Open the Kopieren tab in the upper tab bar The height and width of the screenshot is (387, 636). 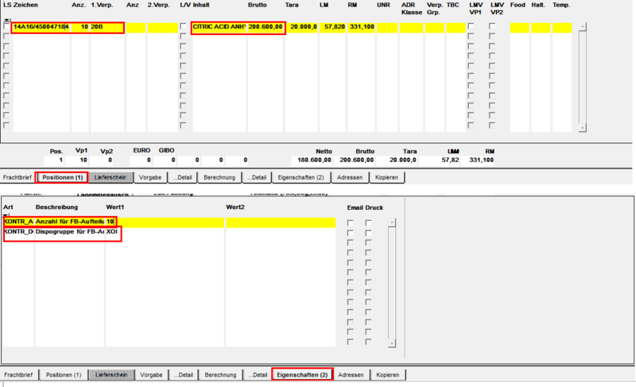(x=386, y=177)
